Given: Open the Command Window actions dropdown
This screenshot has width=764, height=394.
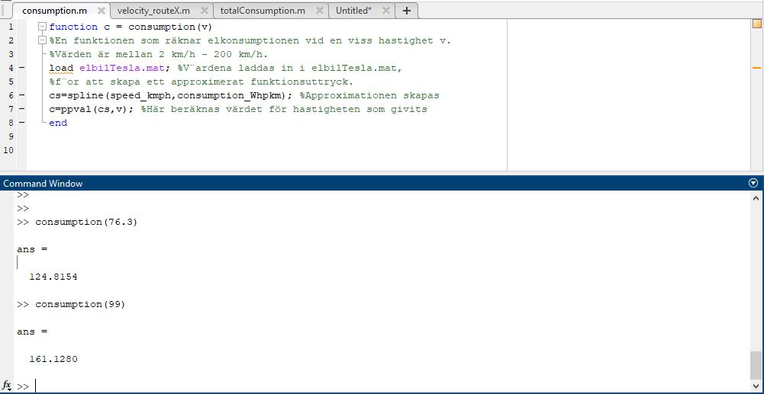Looking at the screenshot, I should coord(753,183).
